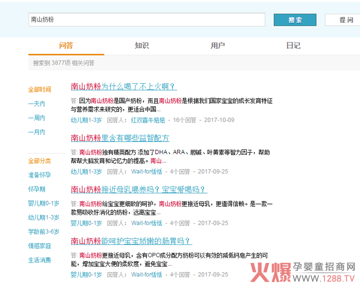The height and width of the screenshot is (286, 360).
Task: Click the 搜索 search button
Action: tap(295, 20)
